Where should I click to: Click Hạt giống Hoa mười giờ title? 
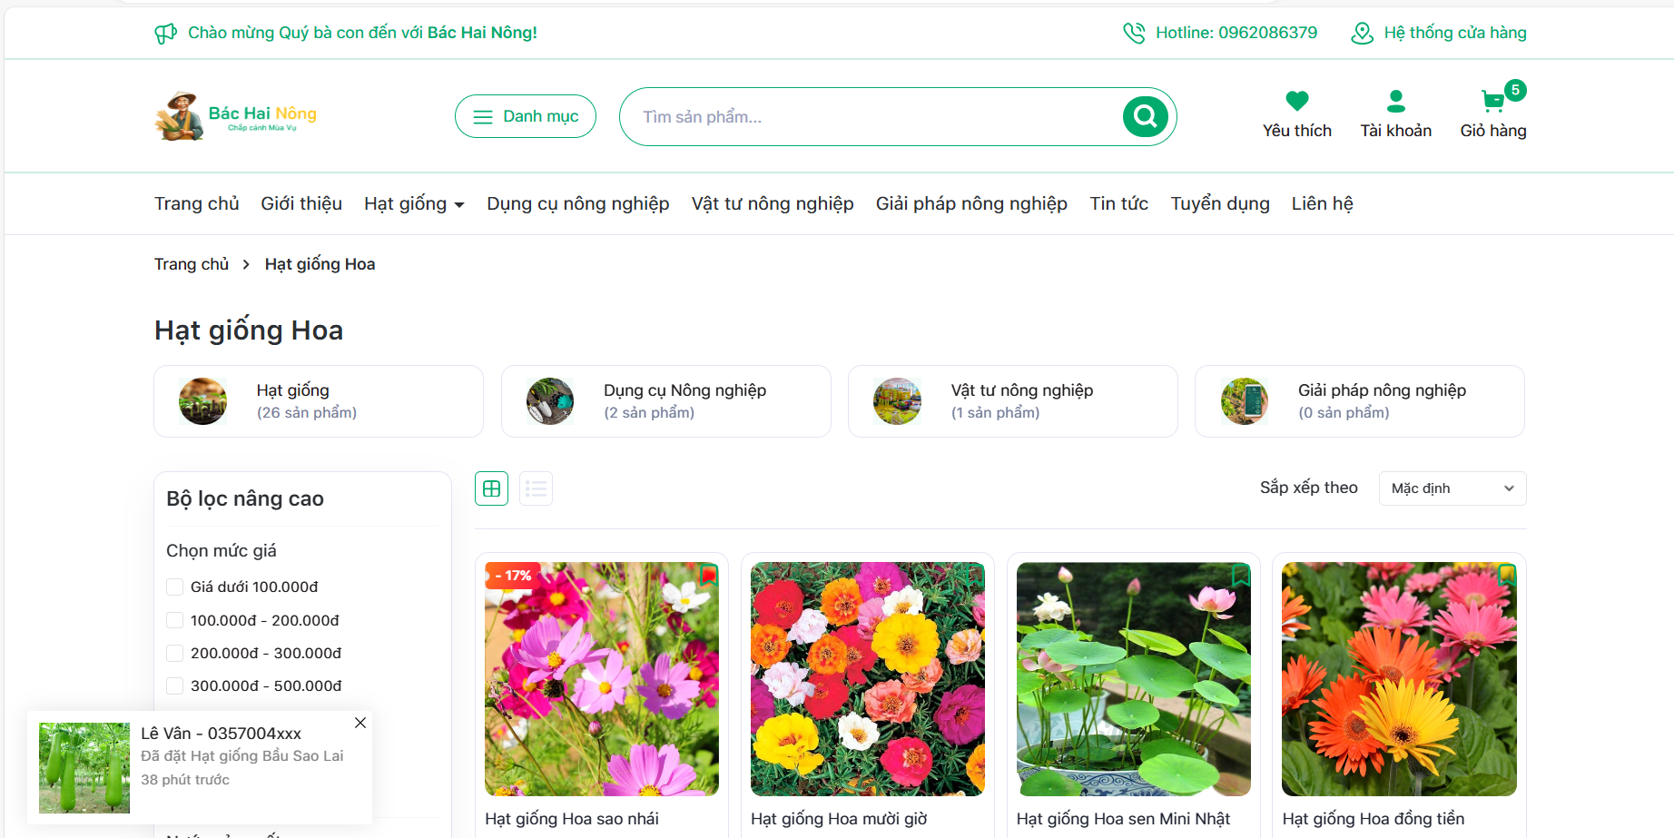839,819
